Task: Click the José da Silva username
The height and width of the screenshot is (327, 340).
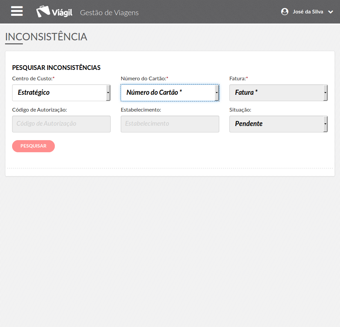Action: tap(308, 12)
